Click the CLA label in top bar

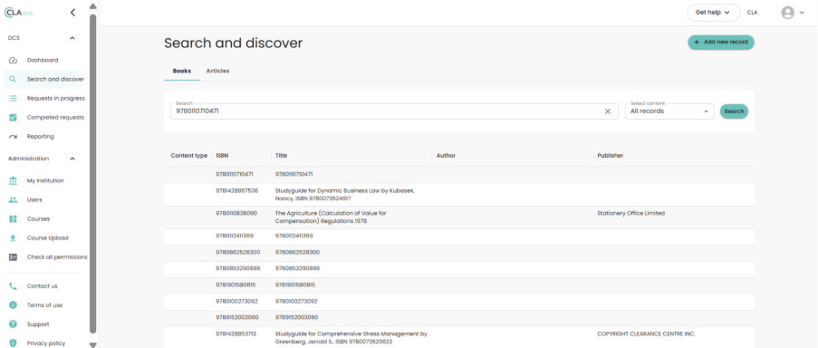pos(752,13)
